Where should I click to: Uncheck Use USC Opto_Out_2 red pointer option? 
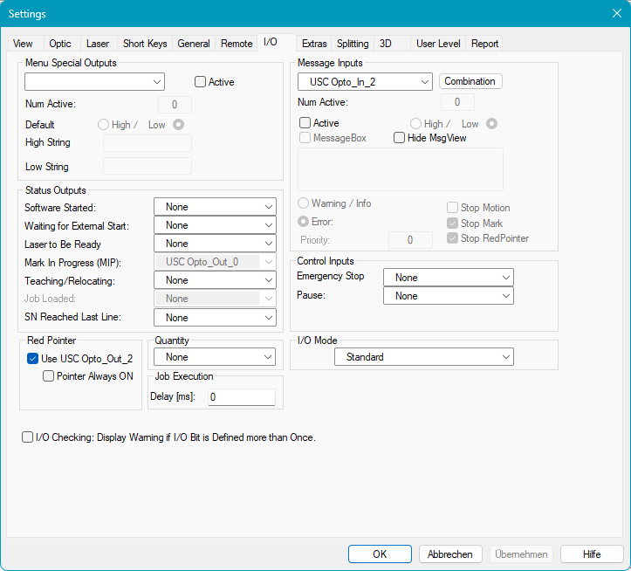point(33,359)
